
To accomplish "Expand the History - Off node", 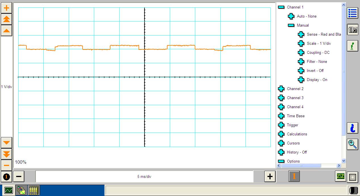I will (x=281, y=152).
